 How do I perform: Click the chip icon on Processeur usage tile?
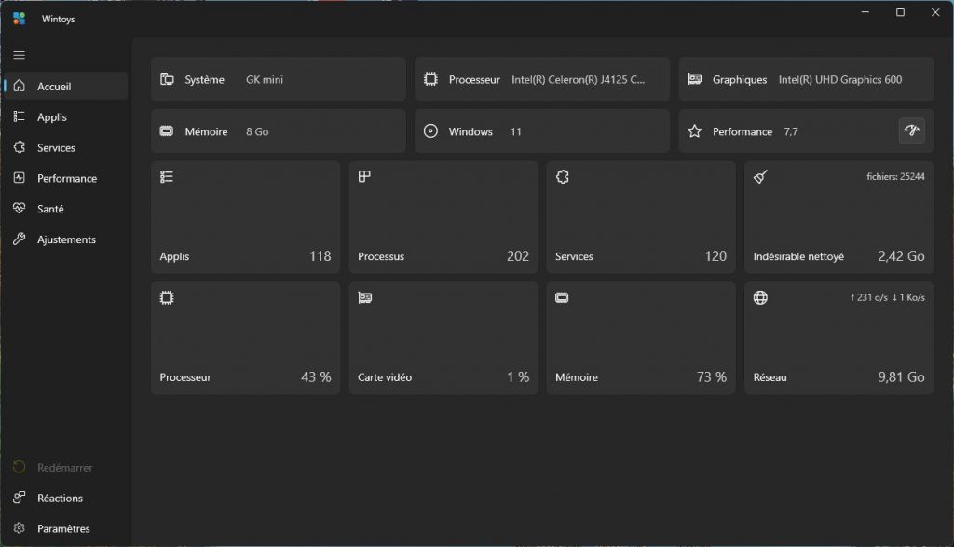coord(167,297)
